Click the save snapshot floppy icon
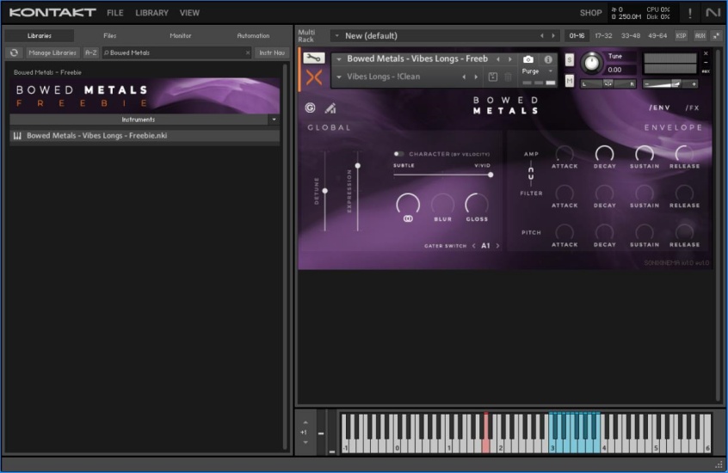 pos(492,77)
